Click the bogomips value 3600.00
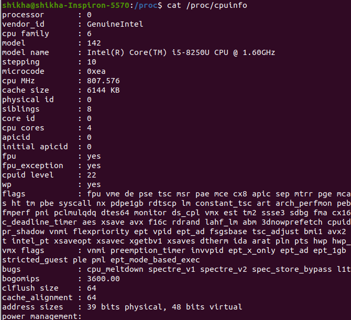 pyautogui.click(x=103, y=279)
